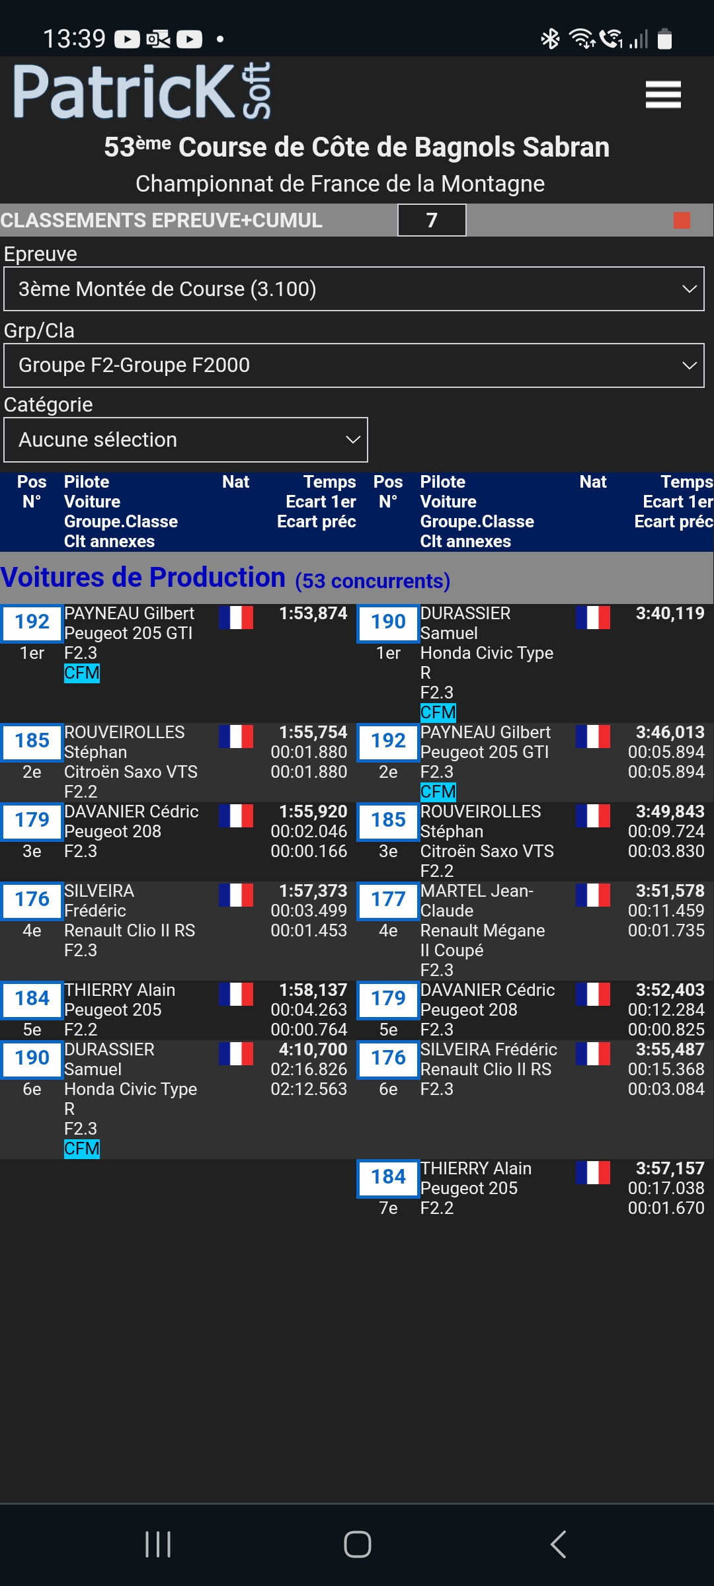Tap the CFM tag under PAYNEAU 1er
This screenshot has width=714, height=1586.
click(82, 673)
